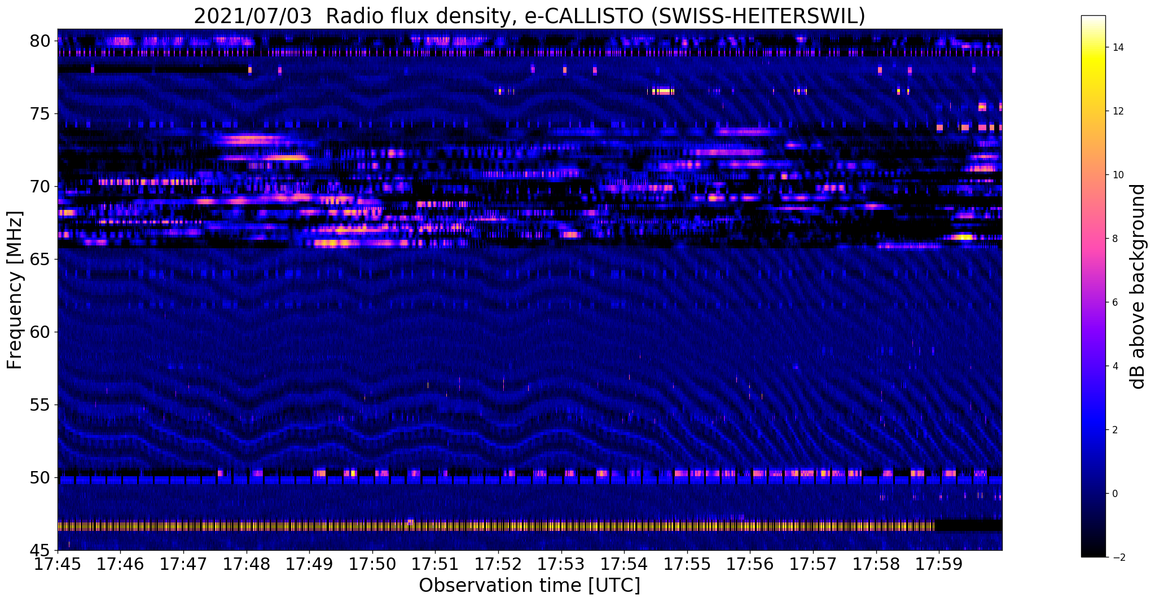Click the colorbar tick label 10

[x=1117, y=175]
